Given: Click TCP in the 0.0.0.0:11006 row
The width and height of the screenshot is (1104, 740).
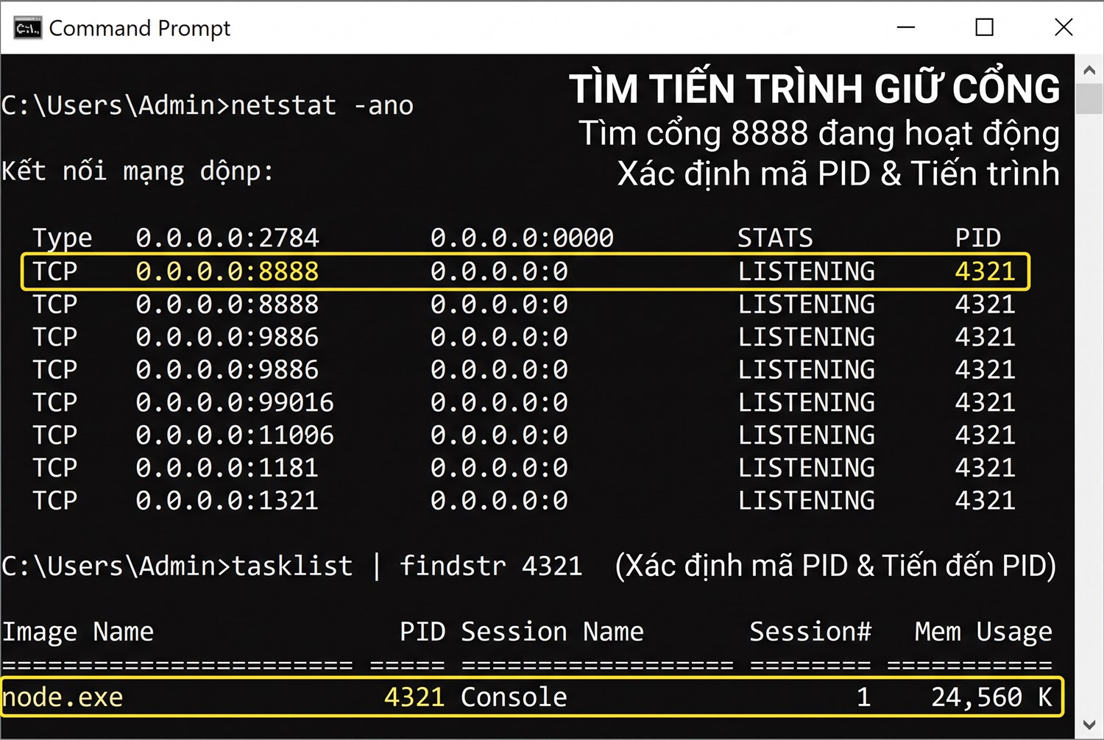Looking at the screenshot, I should tap(54, 435).
